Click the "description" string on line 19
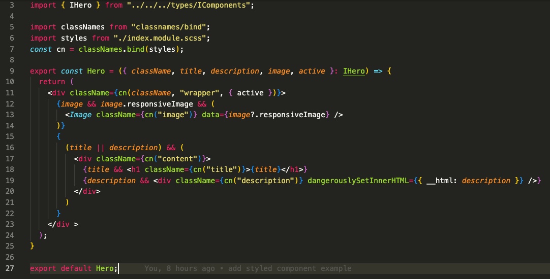Screen dimensions: 550x279 point(265,181)
